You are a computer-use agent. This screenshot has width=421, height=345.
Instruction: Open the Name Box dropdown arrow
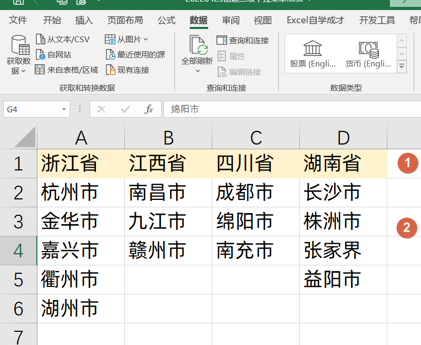click(64, 109)
